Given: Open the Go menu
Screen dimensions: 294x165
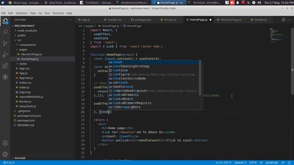Looking at the screenshot, I should coord(40,13).
